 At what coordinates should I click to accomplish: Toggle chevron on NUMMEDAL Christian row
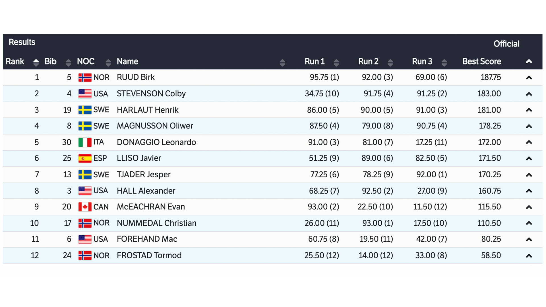coord(529,223)
